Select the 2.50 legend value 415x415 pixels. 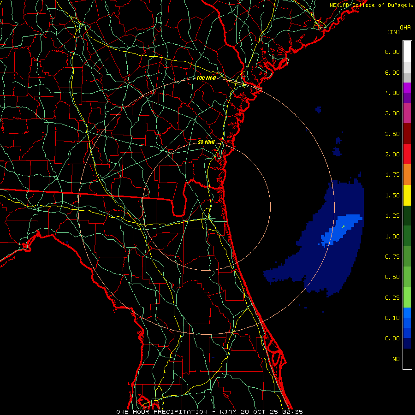392,134
